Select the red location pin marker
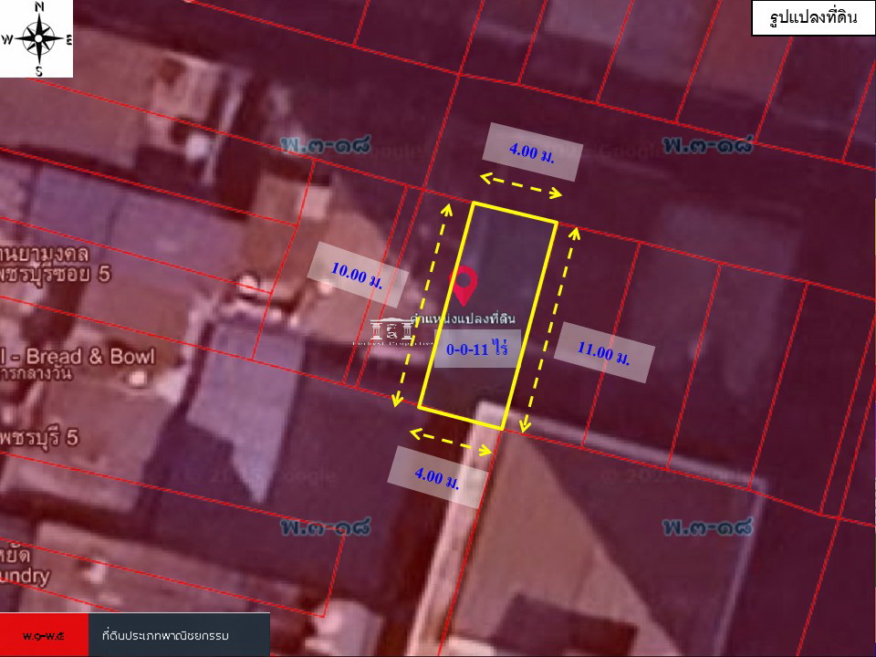Screen dimensions: 876x657 [x=464, y=285]
